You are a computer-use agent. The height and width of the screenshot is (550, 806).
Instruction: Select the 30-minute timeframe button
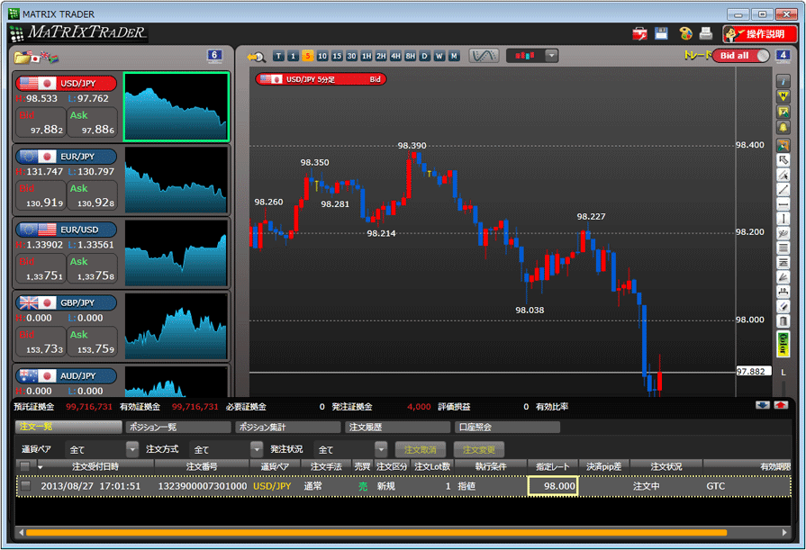pos(351,56)
